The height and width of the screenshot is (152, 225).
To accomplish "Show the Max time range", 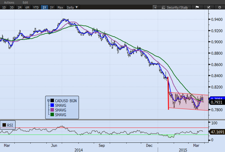I will [x=60, y=7].
